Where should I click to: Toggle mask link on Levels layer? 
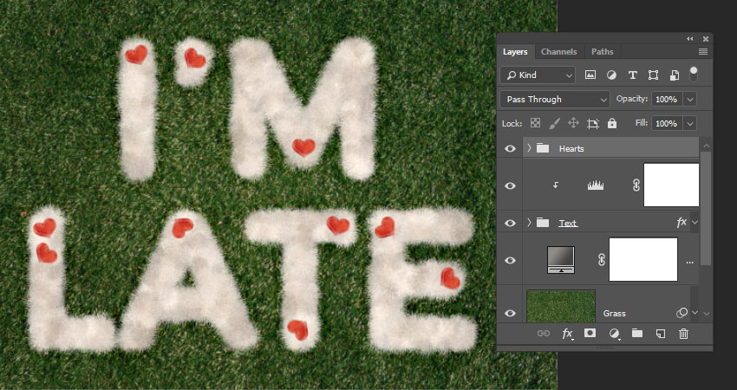click(x=636, y=185)
